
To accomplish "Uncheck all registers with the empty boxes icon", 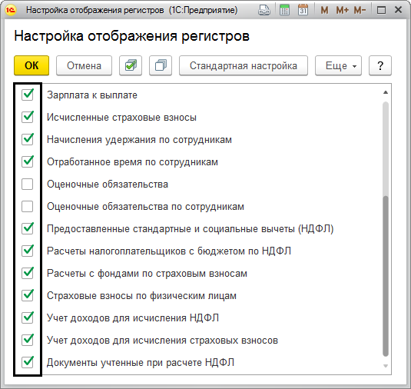I will (161, 65).
